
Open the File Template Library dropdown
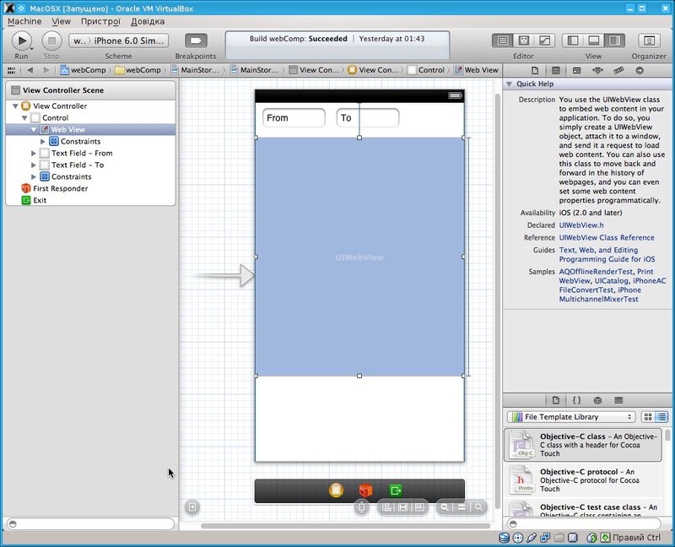tap(571, 416)
